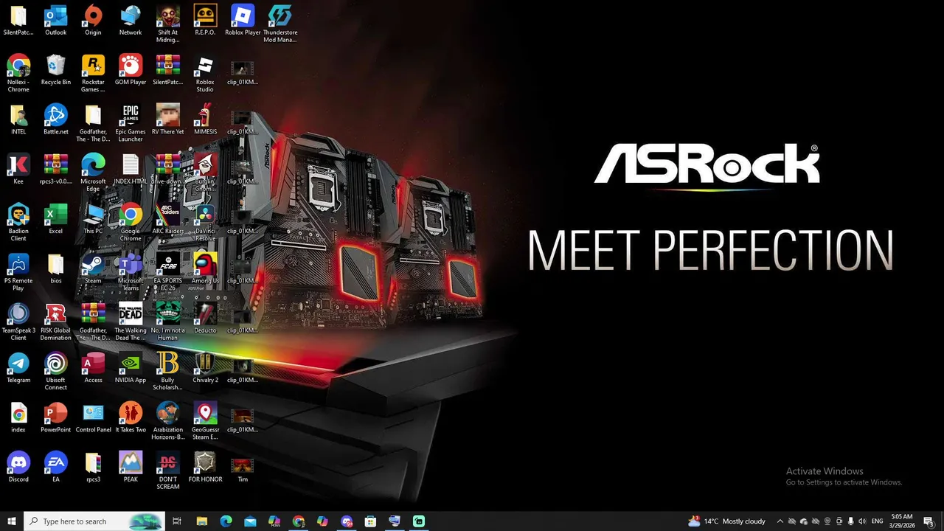Viewport: 944px width, 531px height.
Task: Open the Windows Start menu
Action: click(12, 521)
